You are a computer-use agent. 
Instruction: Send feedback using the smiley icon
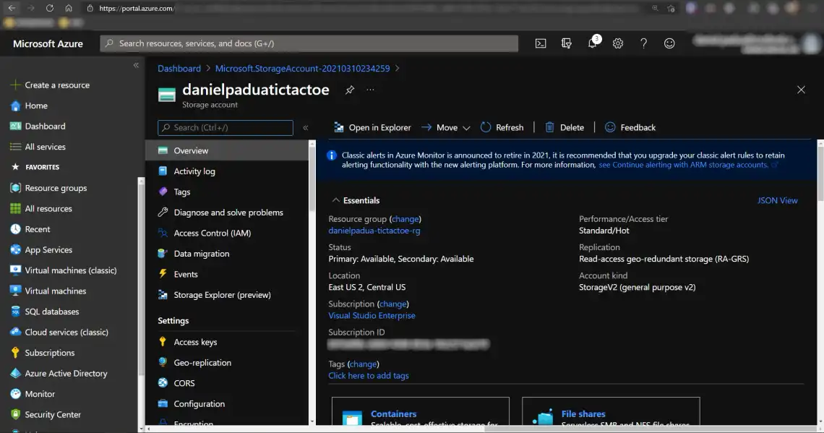(669, 43)
